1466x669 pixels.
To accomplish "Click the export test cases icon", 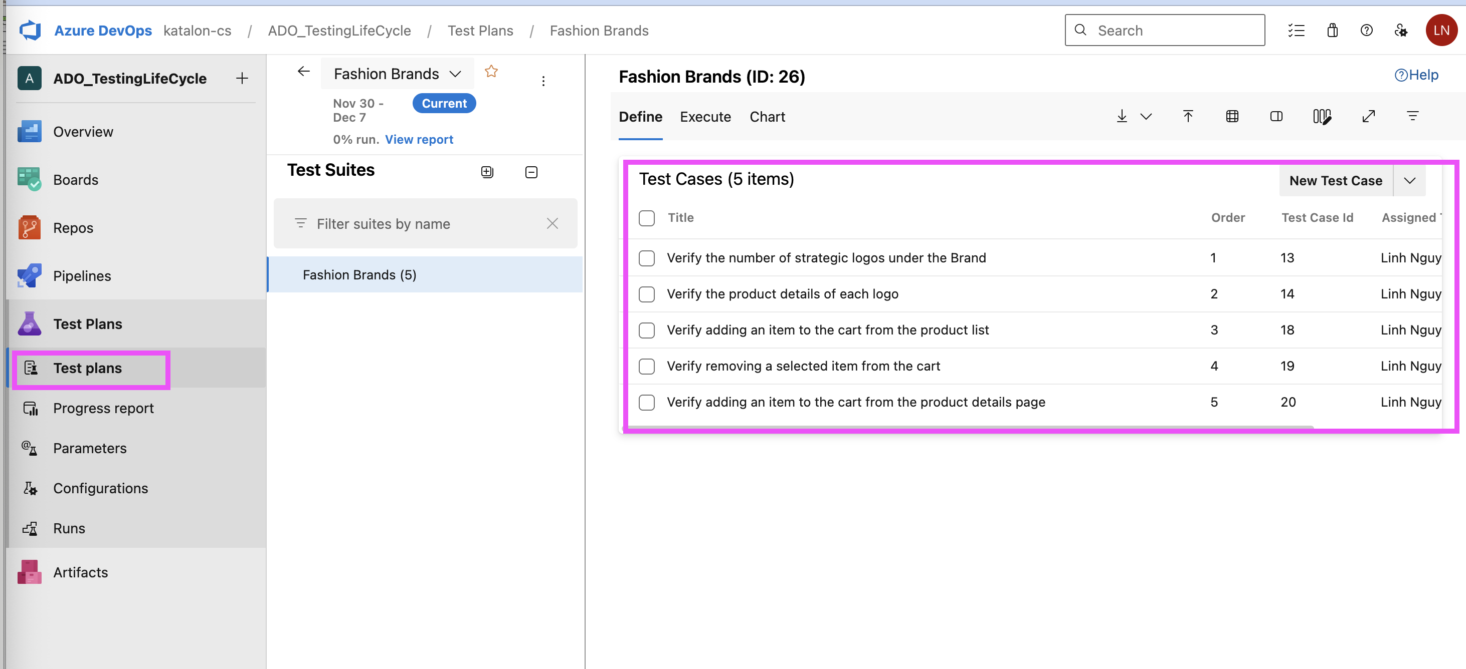I will (1122, 116).
